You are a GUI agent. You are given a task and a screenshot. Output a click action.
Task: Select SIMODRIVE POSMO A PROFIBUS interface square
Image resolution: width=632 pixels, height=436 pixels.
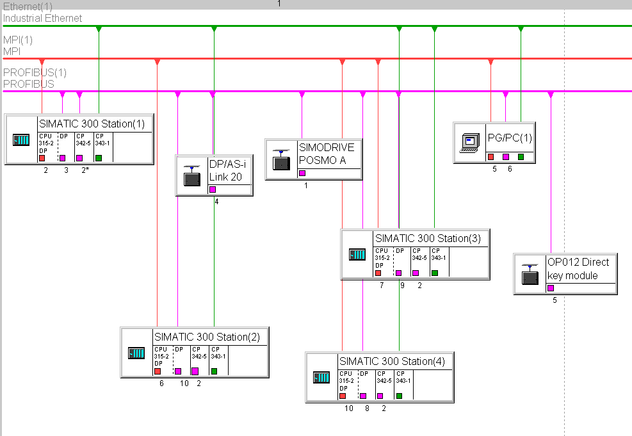(x=302, y=174)
